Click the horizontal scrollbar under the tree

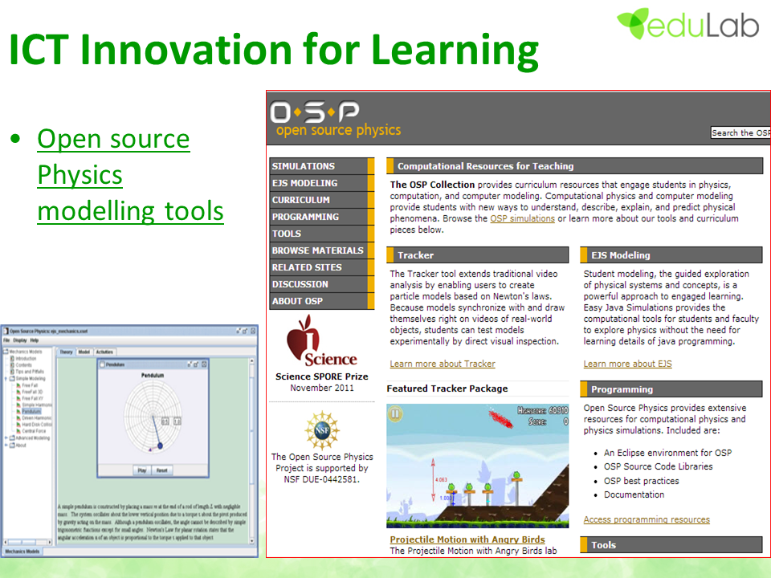click(x=27, y=542)
